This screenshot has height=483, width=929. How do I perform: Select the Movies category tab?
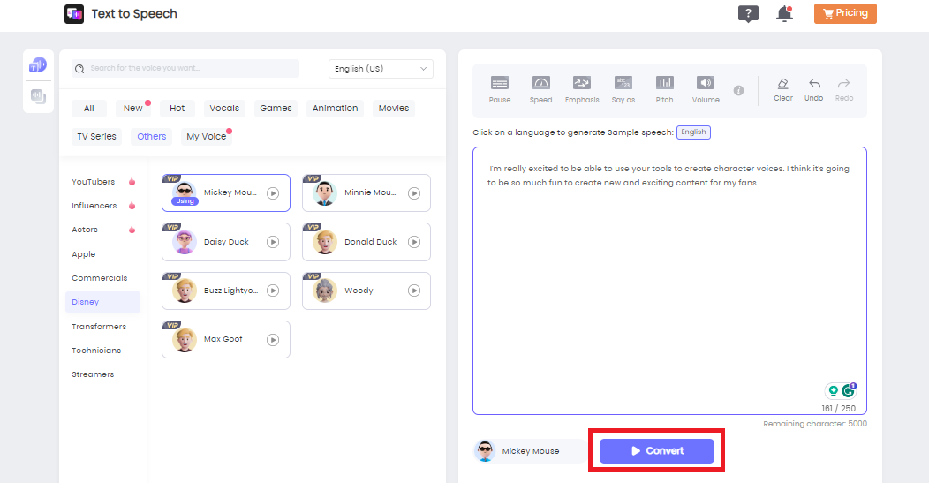pos(393,108)
